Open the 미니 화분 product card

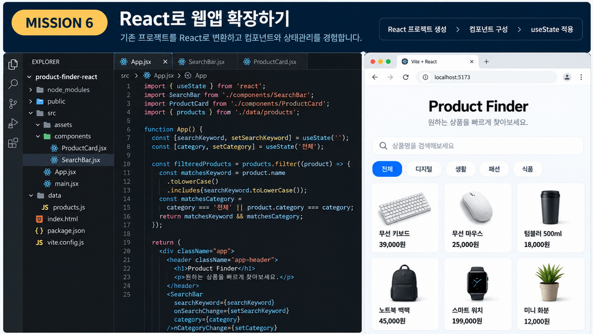coord(550,294)
